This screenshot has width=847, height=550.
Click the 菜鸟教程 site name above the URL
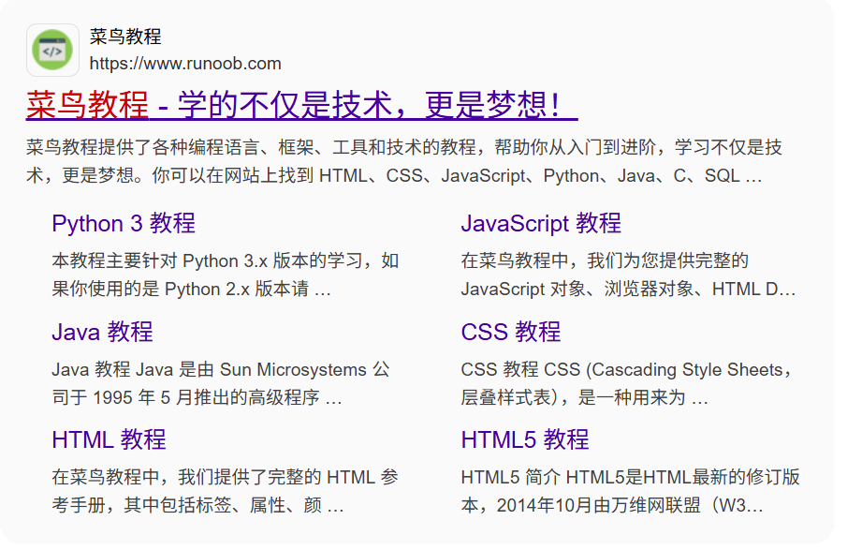tap(125, 37)
